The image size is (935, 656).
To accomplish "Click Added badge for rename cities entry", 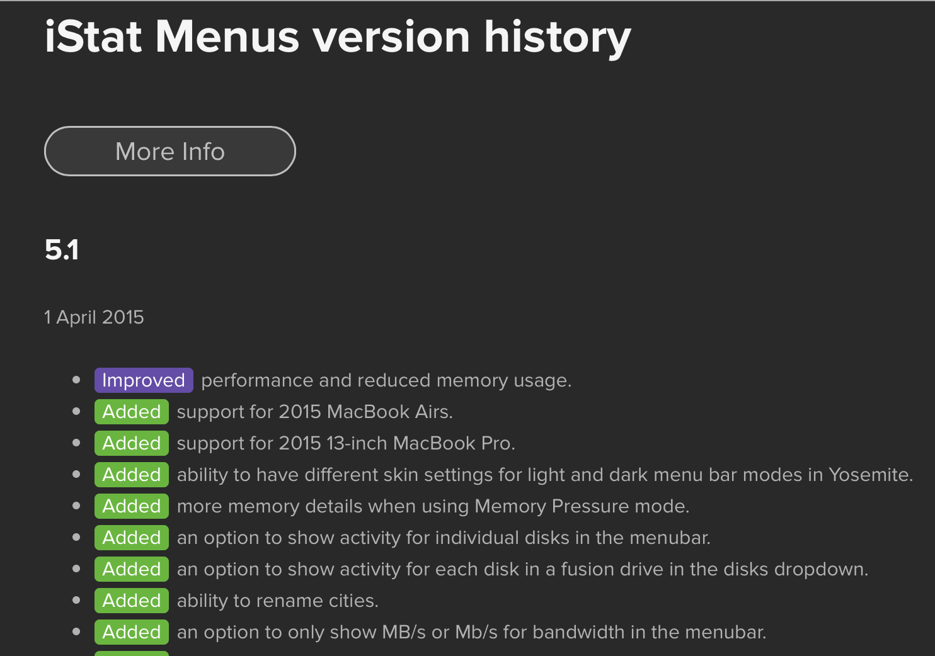I will (x=132, y=601).
